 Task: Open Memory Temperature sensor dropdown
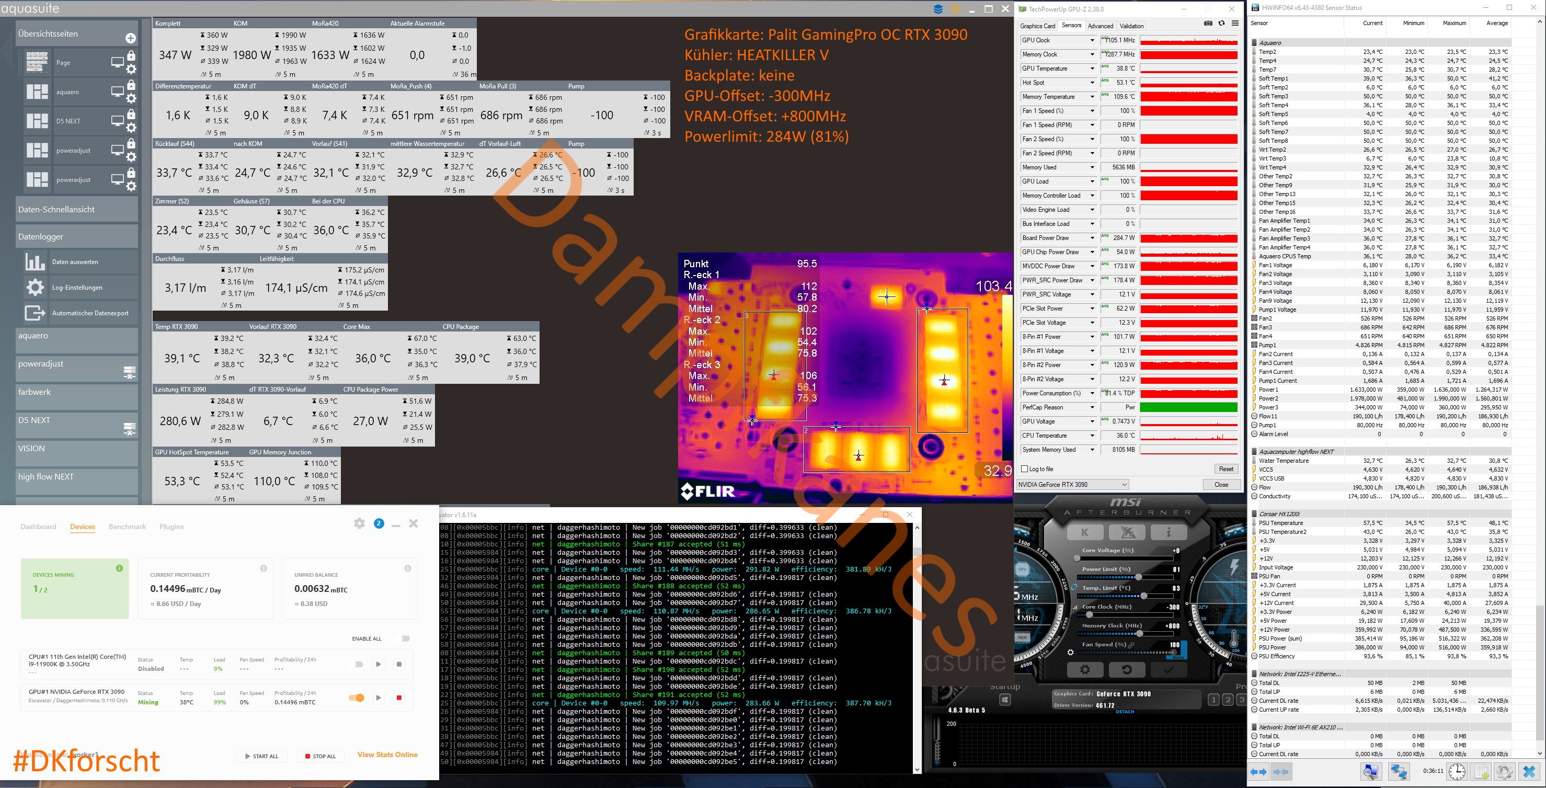coord(1092,97)
